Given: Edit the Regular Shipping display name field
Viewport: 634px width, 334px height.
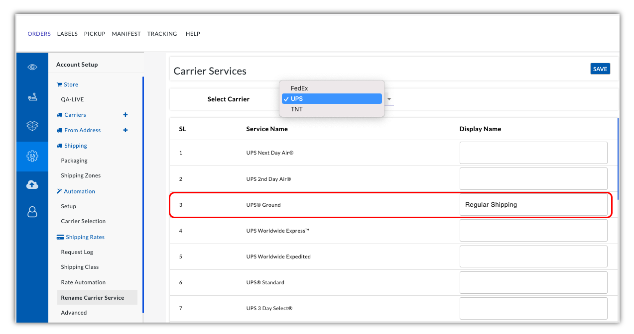Looking at the screenshot, I should point(533,204).
